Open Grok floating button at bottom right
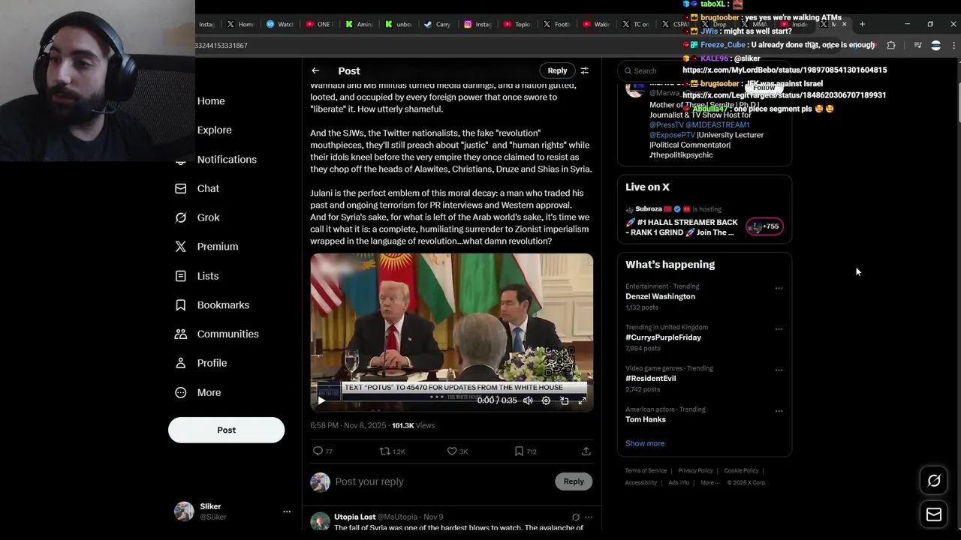 point(934,481)
